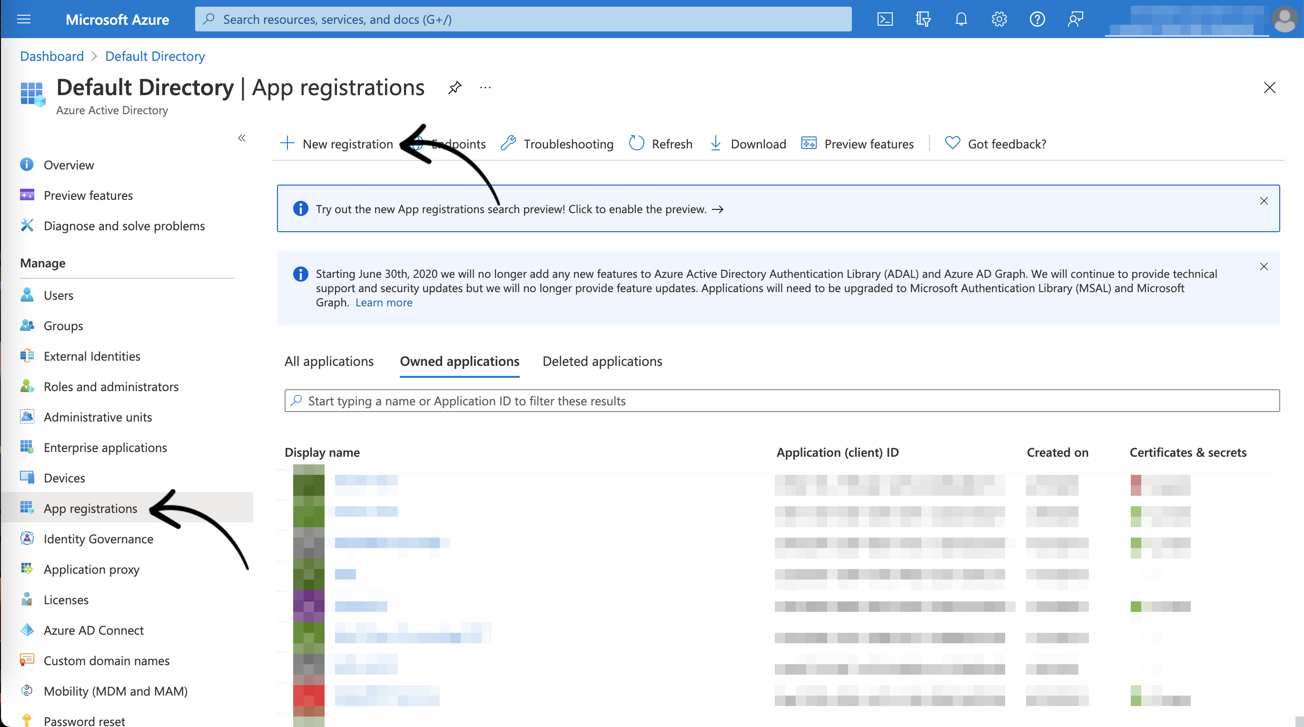Click the Created on column header

tap(1057, 452)
